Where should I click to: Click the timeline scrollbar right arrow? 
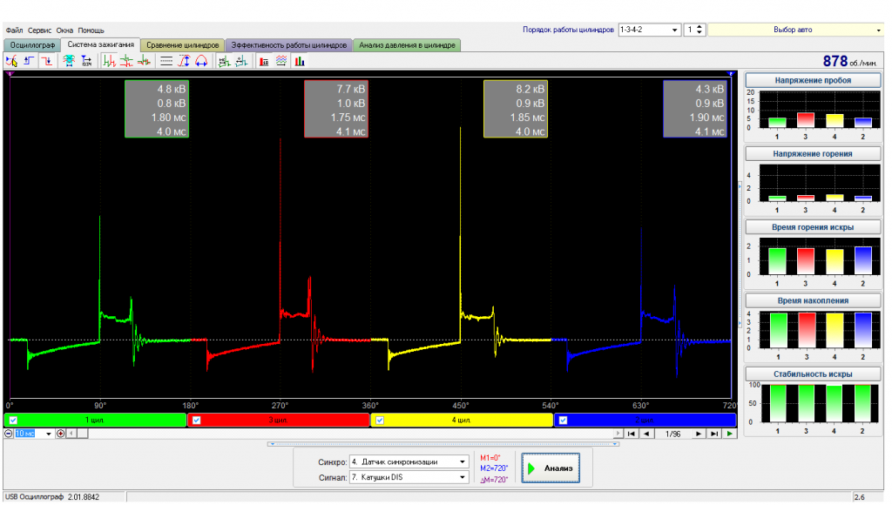(x=618, y=434)
